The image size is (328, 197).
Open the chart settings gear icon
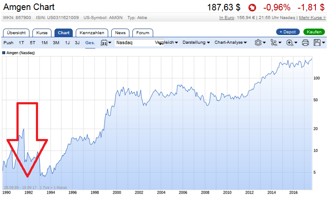(258, 42)
